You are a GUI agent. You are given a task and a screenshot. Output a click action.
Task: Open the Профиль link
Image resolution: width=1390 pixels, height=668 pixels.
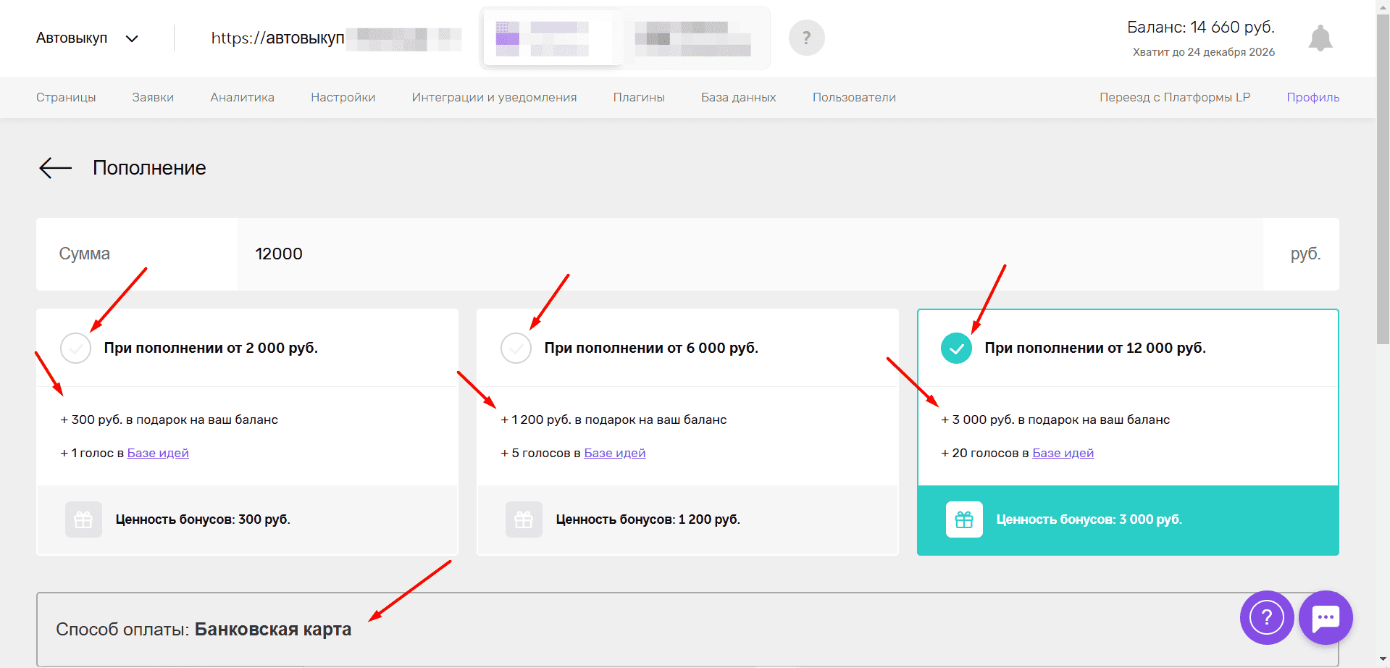pyautogui.click(x=1312, y=97)
